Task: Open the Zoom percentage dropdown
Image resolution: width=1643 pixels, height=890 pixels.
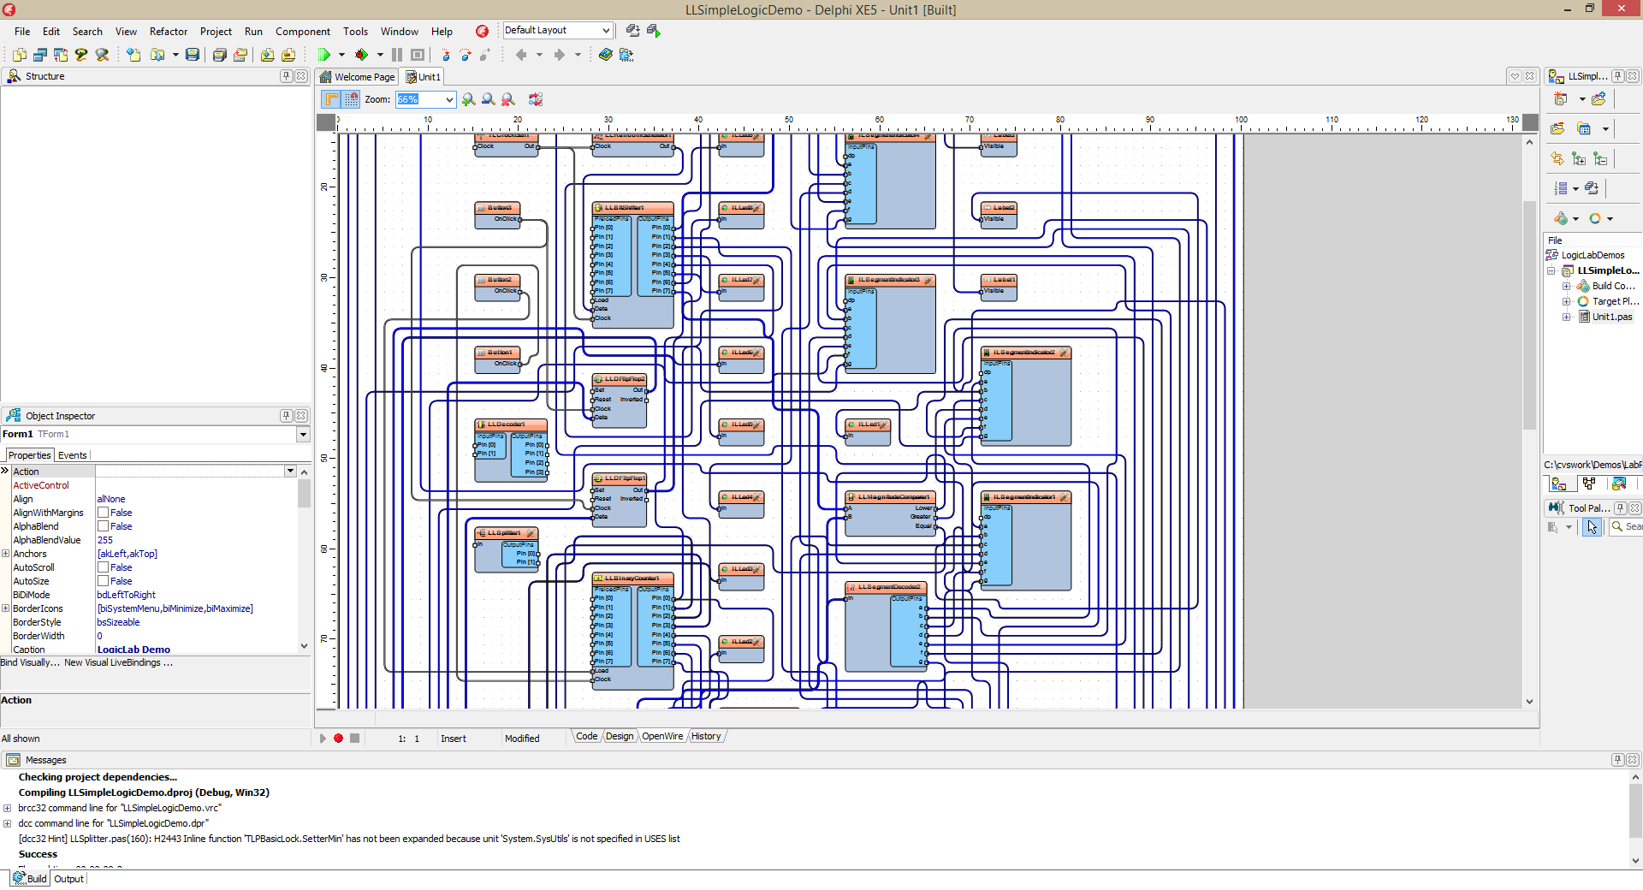Action: coord(448,100)
